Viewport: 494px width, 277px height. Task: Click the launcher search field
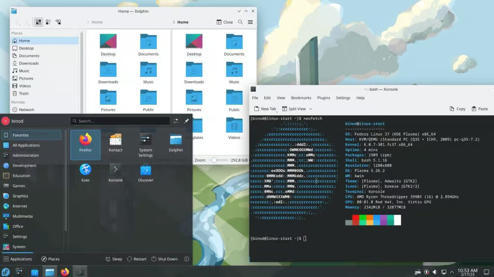pos(120,121)
